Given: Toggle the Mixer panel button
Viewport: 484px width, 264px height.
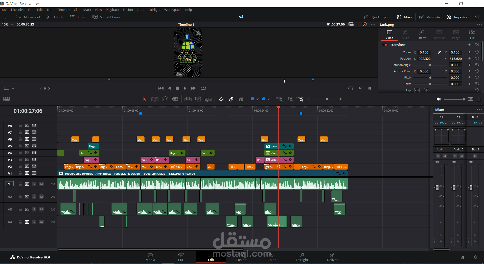Looking at the screenshot, I should point(404,17).
